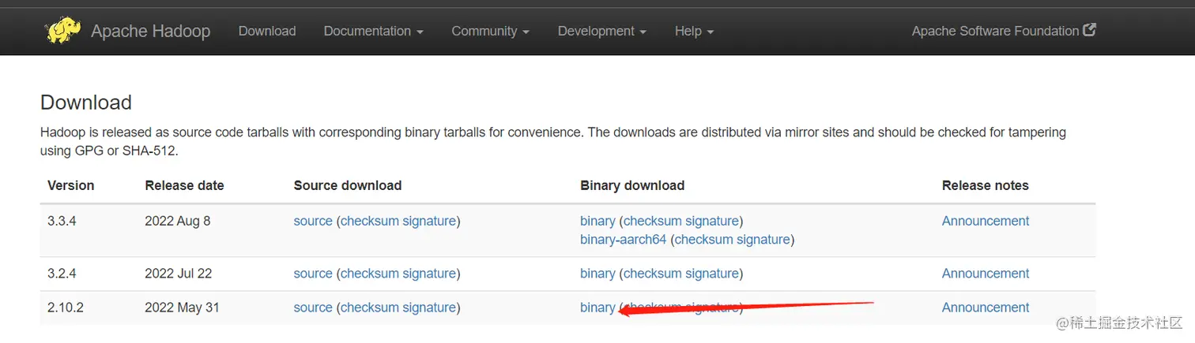Download source for version 2.10.2
Image resolution: width=1195 pixels, height=343 pixels.
pos(313,308)
